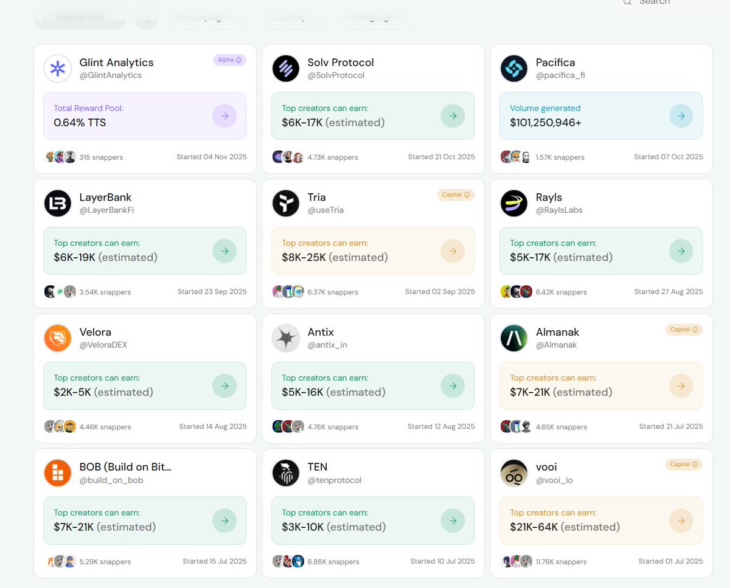
Task: Click the Antix star logo icon
Action: click(x=286, y=338)
